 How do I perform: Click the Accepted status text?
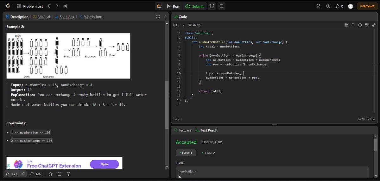tap(186, 142)
